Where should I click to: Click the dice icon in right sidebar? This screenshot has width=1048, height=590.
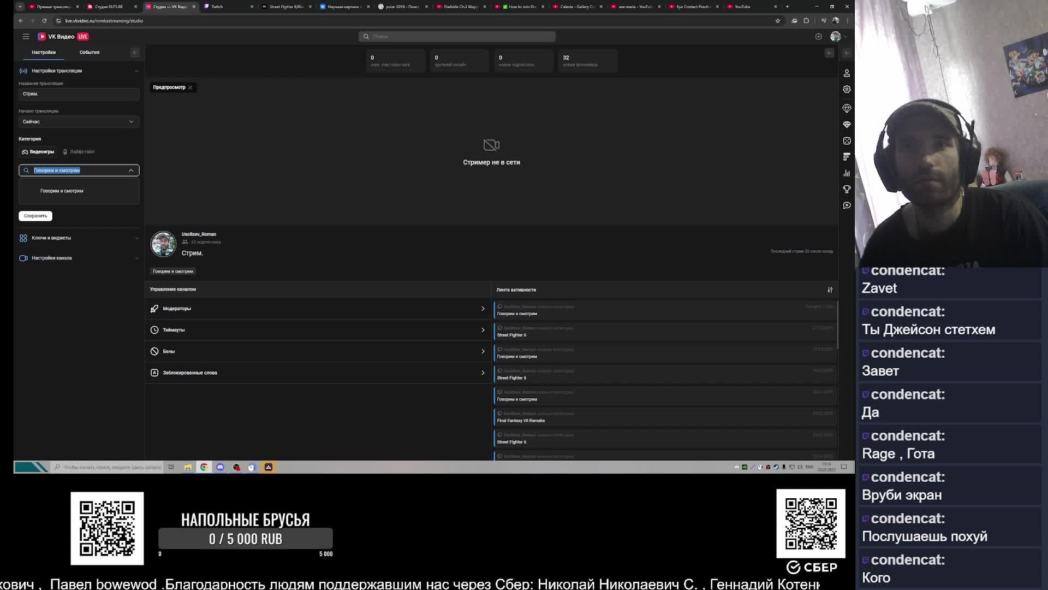coord(847,141)
